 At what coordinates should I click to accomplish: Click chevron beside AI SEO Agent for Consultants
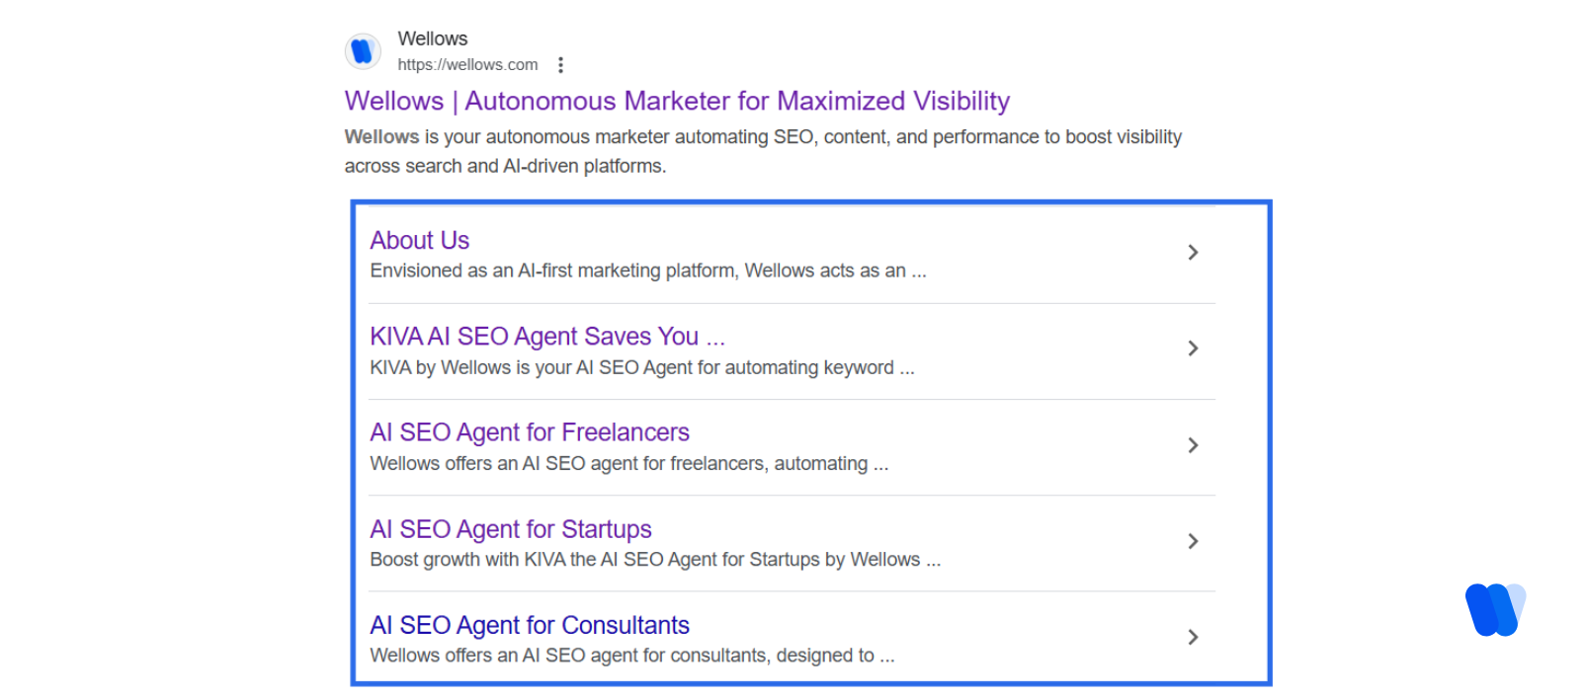[x=1193, y=637]
